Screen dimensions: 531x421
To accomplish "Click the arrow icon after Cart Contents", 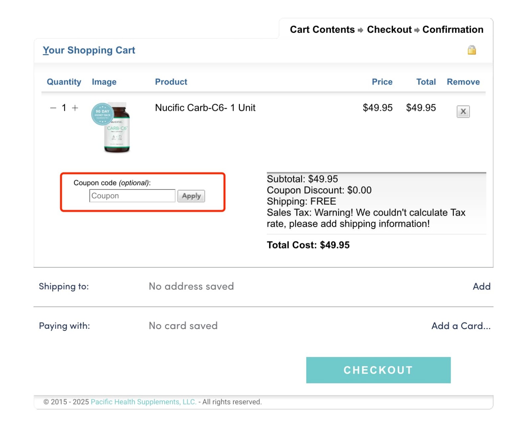I will coord(360,30).
